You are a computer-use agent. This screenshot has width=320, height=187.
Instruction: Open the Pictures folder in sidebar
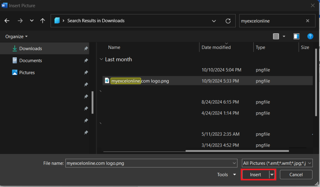[27, 72]
